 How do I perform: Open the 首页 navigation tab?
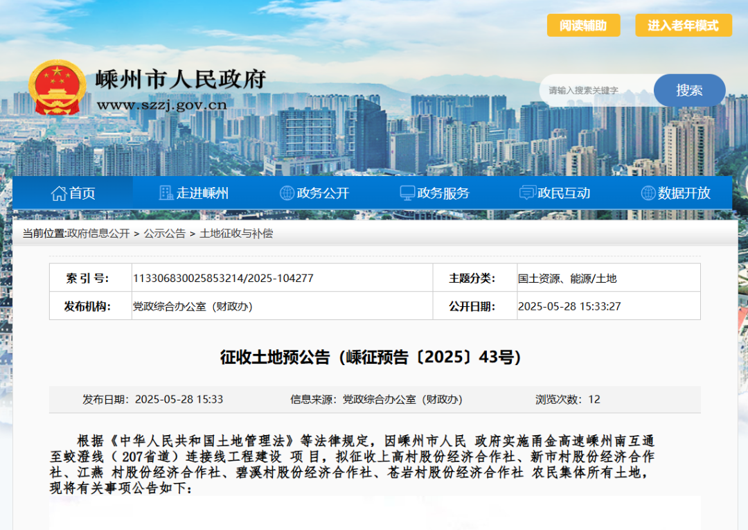point(82,193)
